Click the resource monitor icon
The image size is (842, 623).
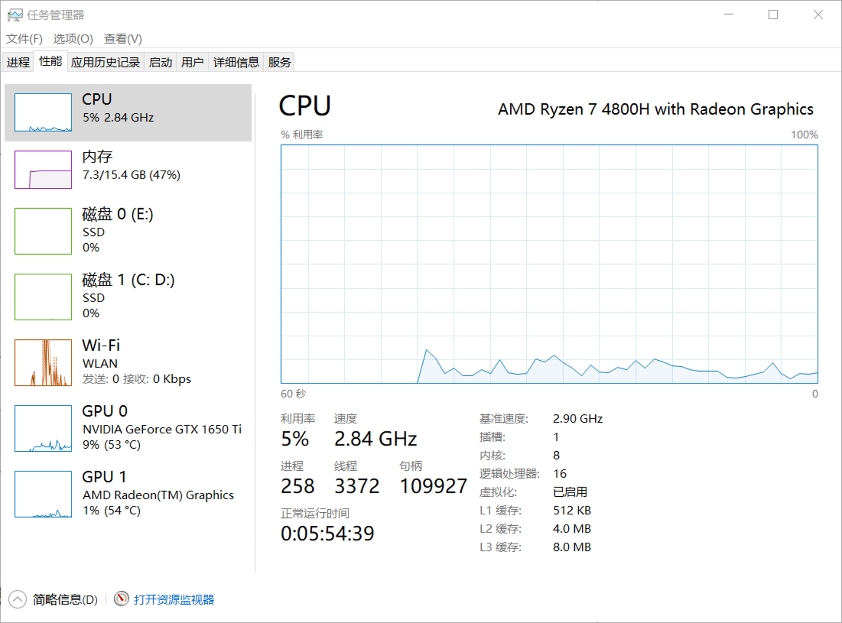[121, 599]
